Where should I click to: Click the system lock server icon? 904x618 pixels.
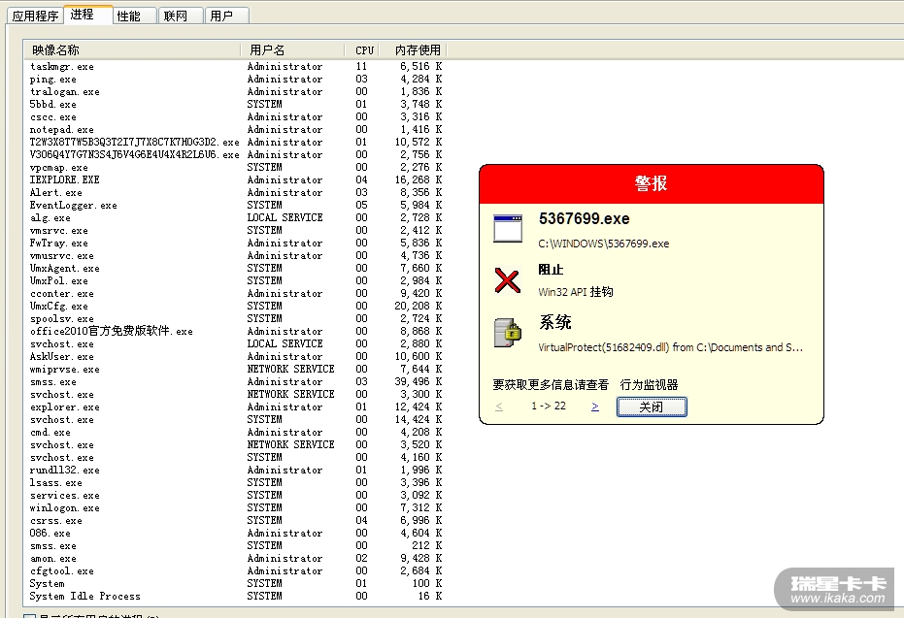tap(508, 333)
